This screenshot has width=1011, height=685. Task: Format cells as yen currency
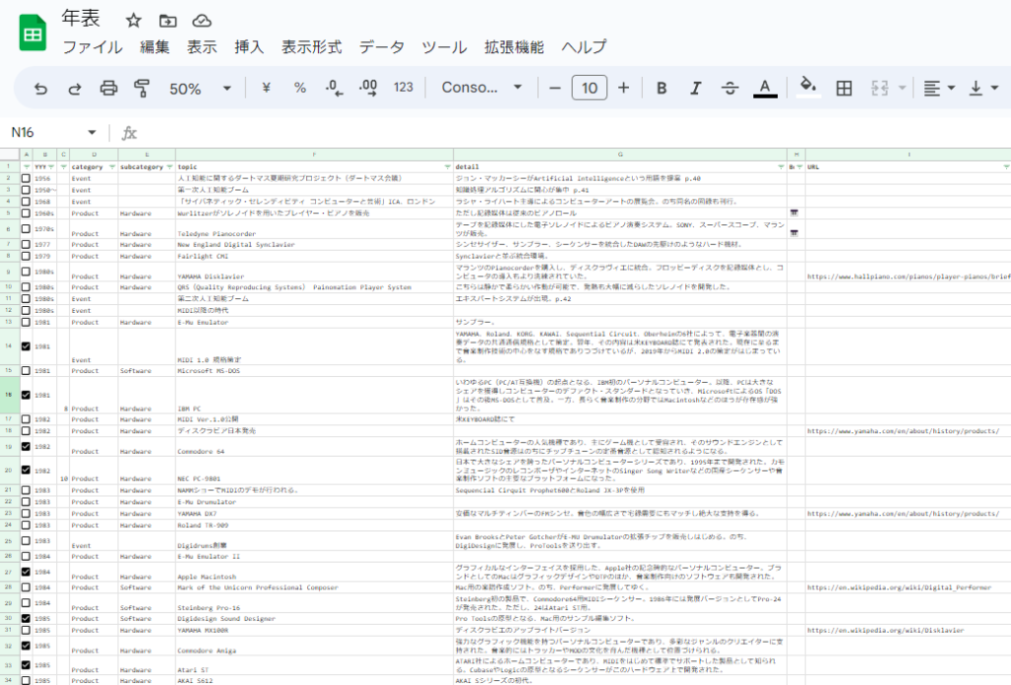266,88
